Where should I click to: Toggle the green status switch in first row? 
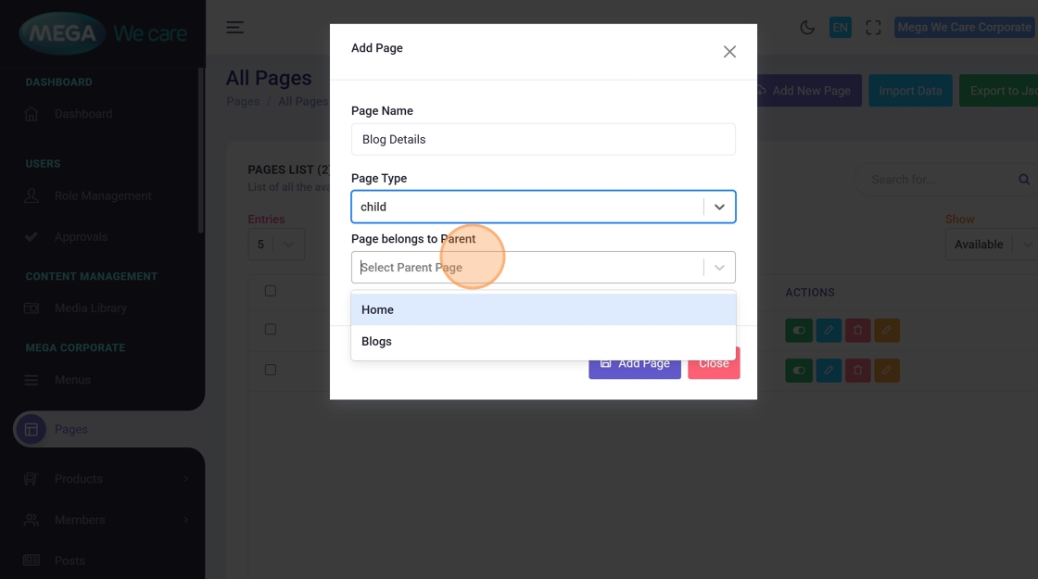(x=799, y=330)
